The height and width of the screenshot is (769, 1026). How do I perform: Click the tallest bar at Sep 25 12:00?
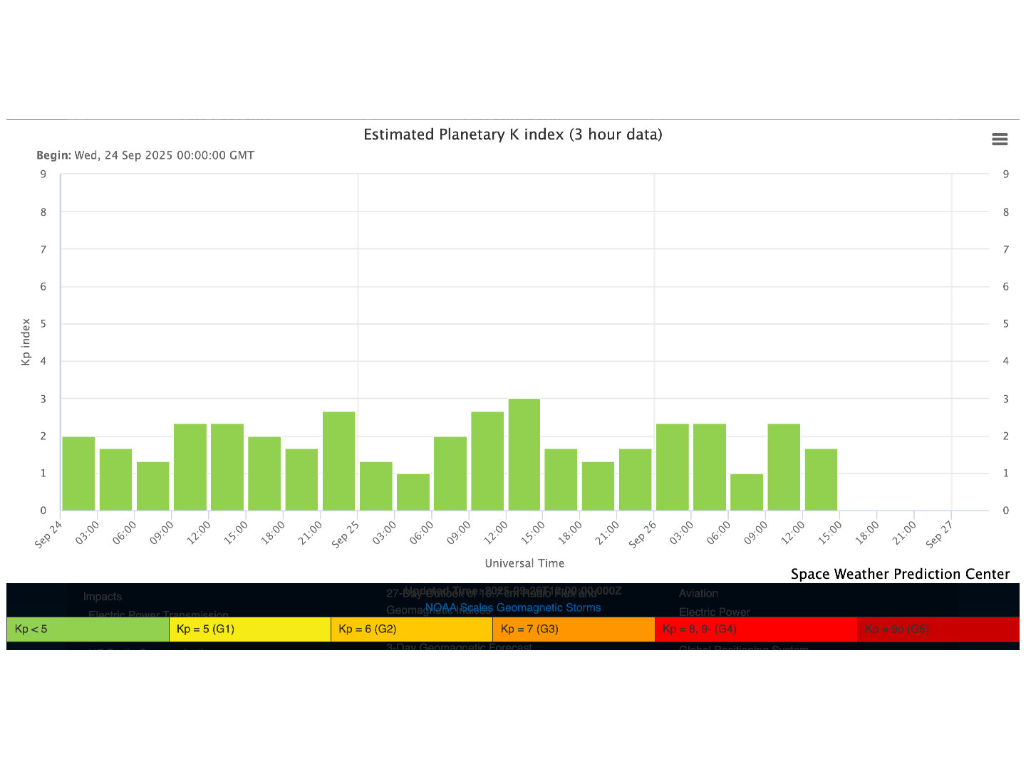pos(524,456)
